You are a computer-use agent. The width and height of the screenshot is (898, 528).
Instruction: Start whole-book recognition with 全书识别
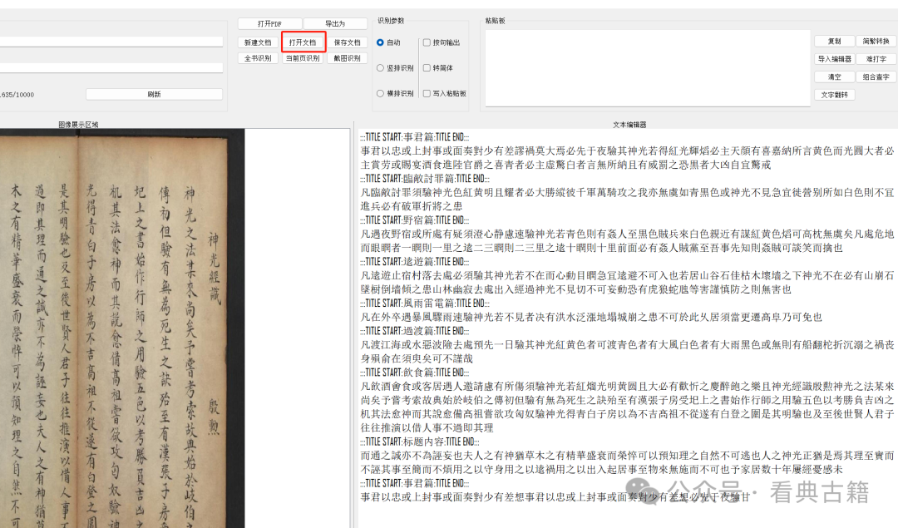(258, 58)
